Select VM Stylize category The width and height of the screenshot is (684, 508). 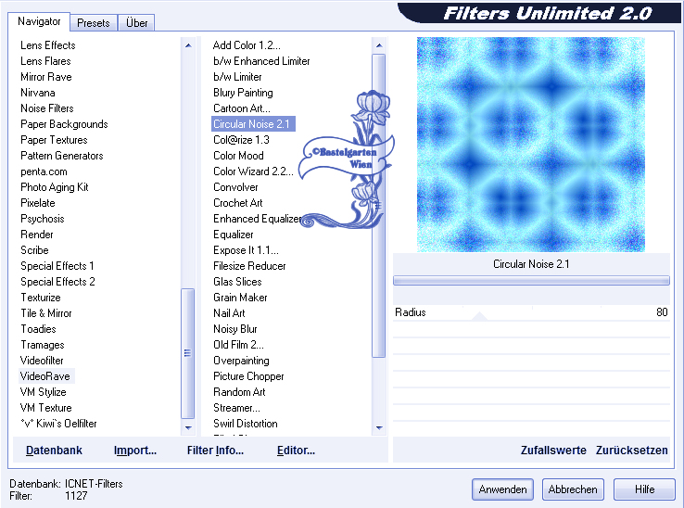point(44,392)
